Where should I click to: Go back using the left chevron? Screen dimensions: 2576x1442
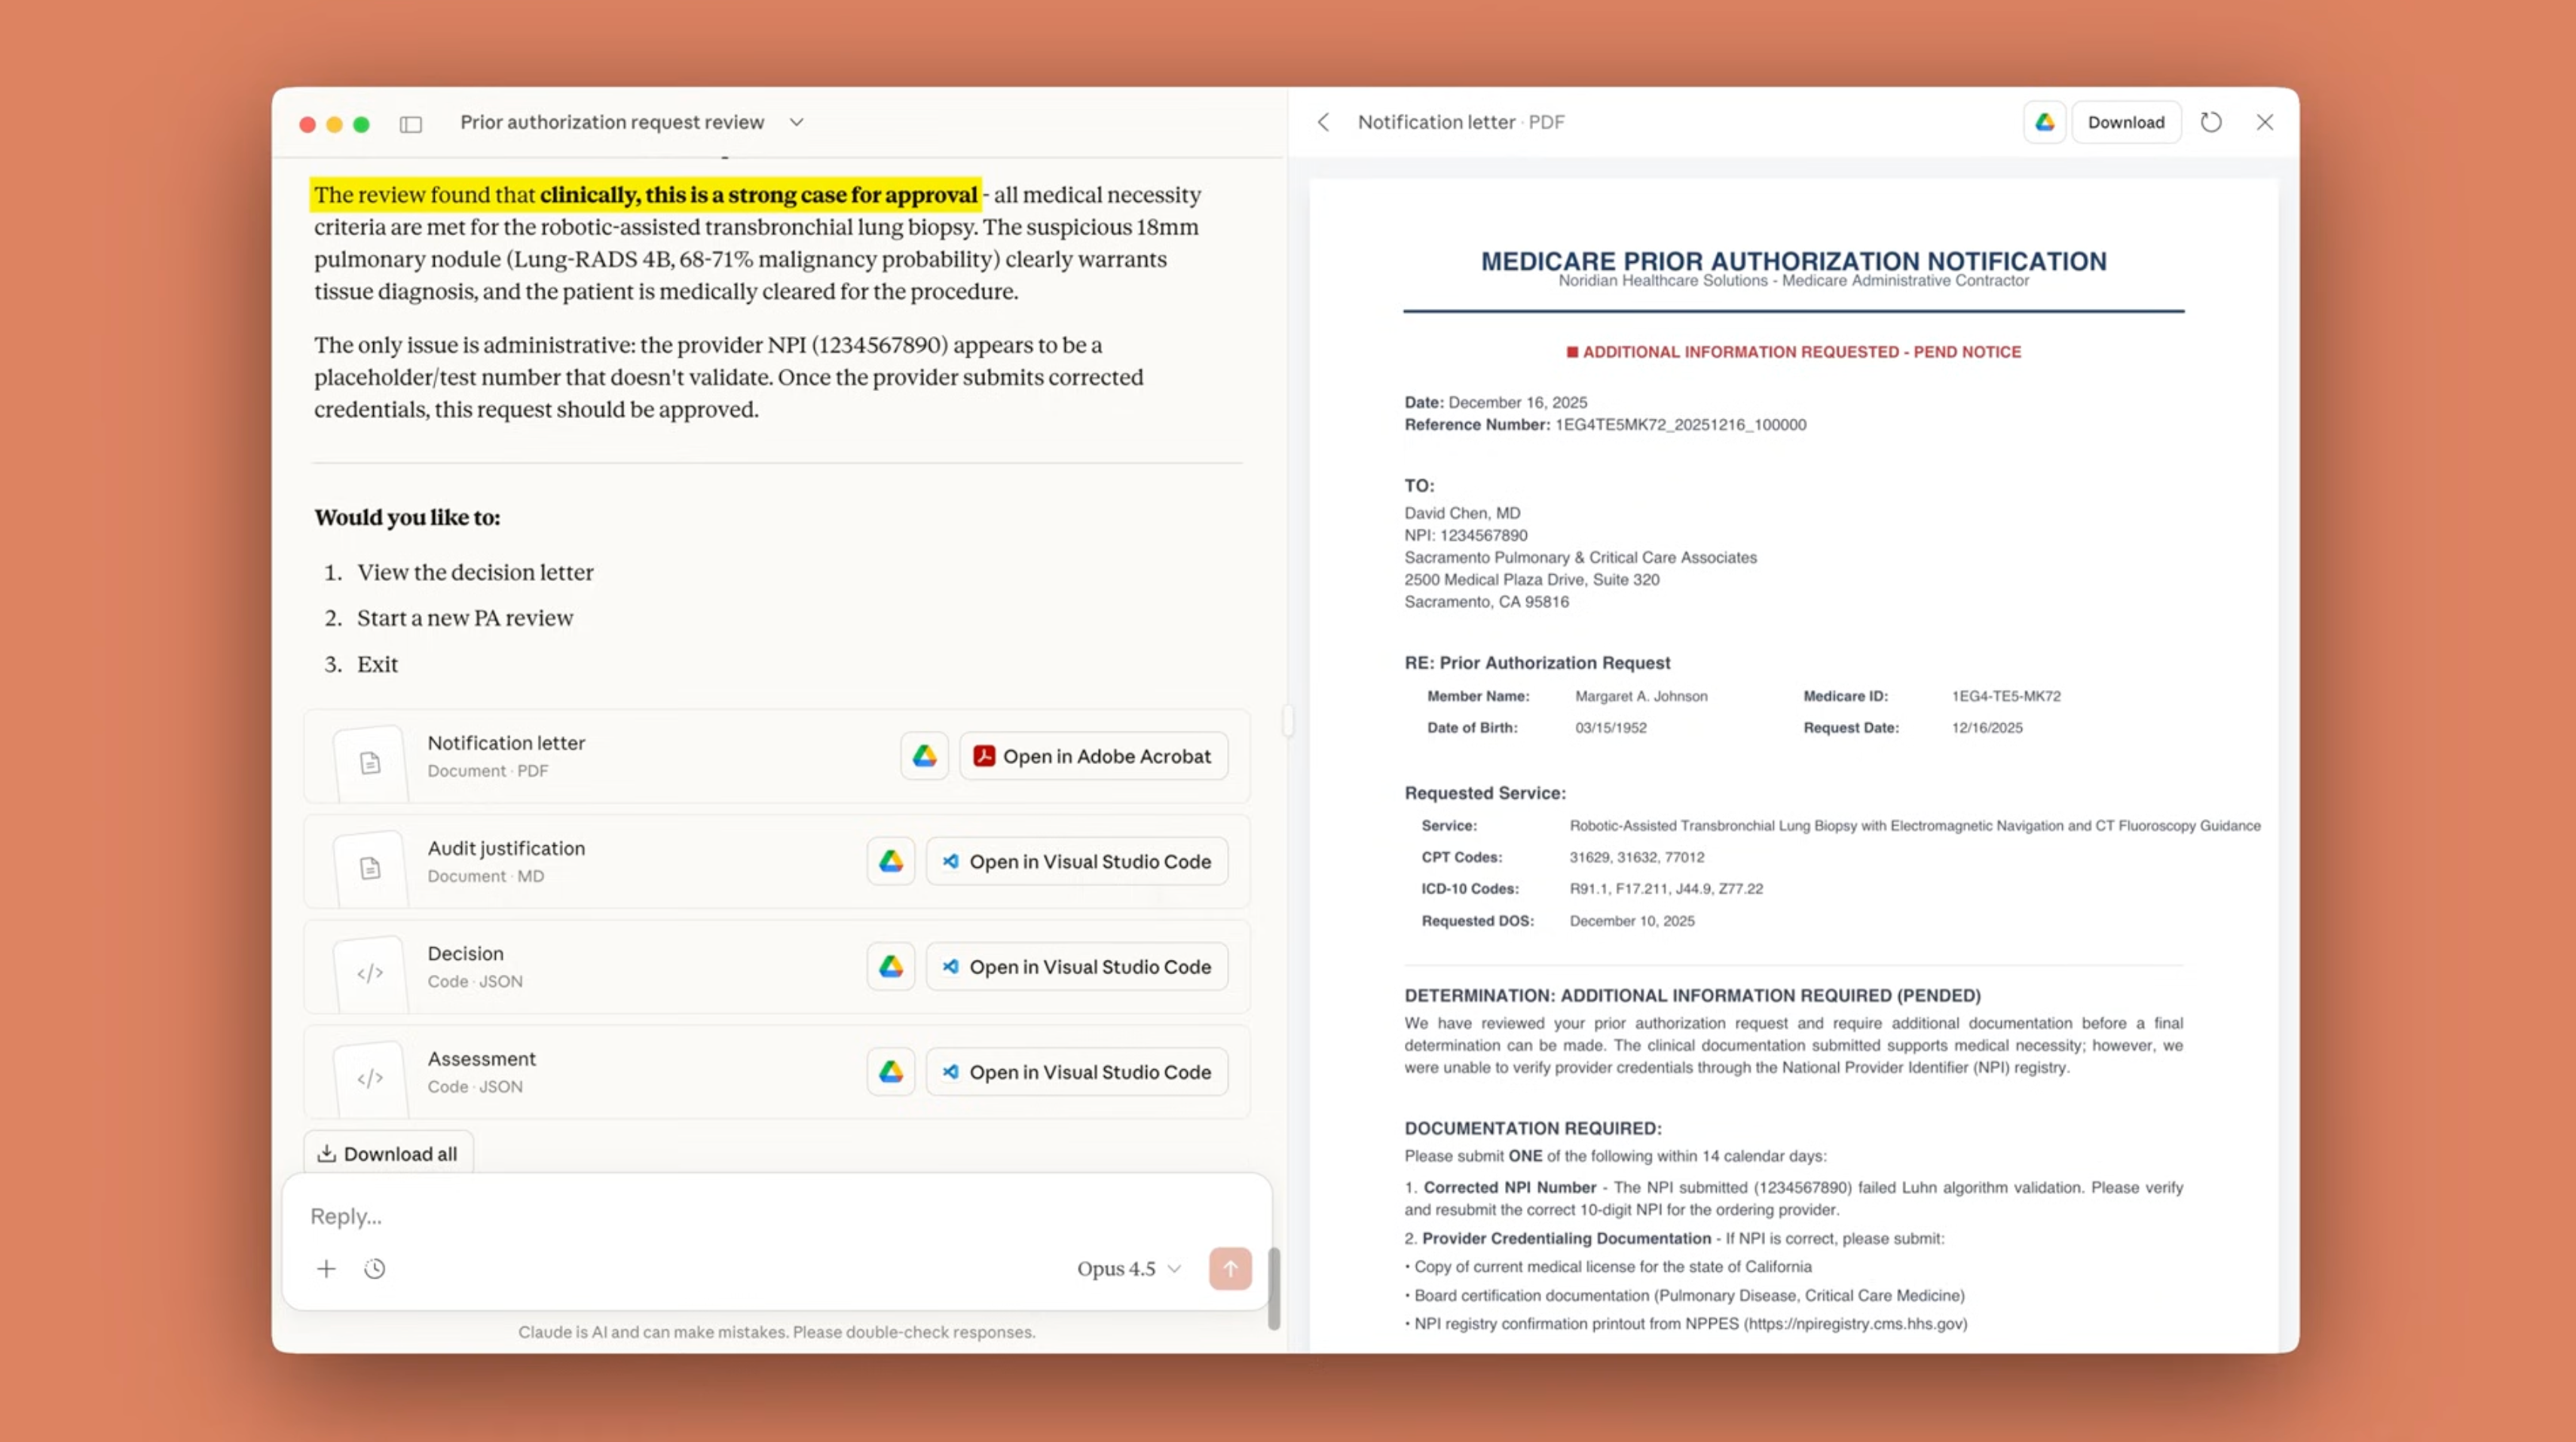[x=1323, y=122]
